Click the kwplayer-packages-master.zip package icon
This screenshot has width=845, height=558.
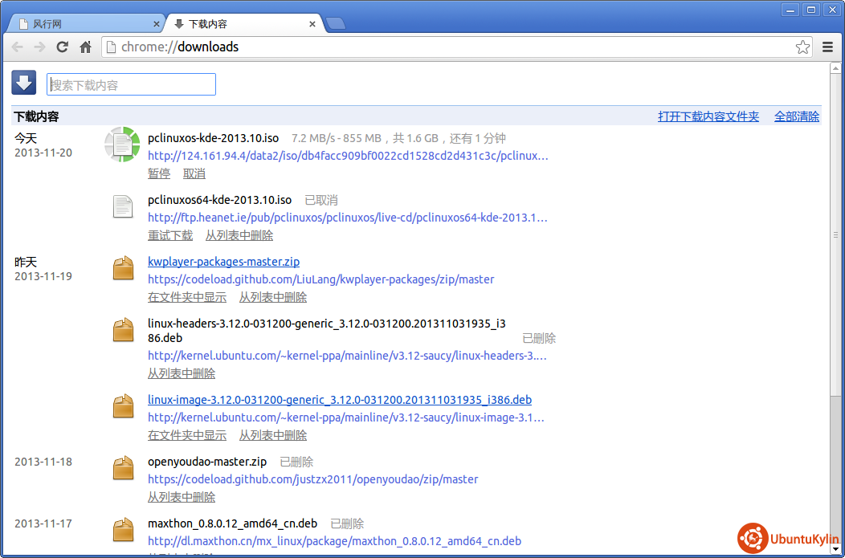point(123,268)
